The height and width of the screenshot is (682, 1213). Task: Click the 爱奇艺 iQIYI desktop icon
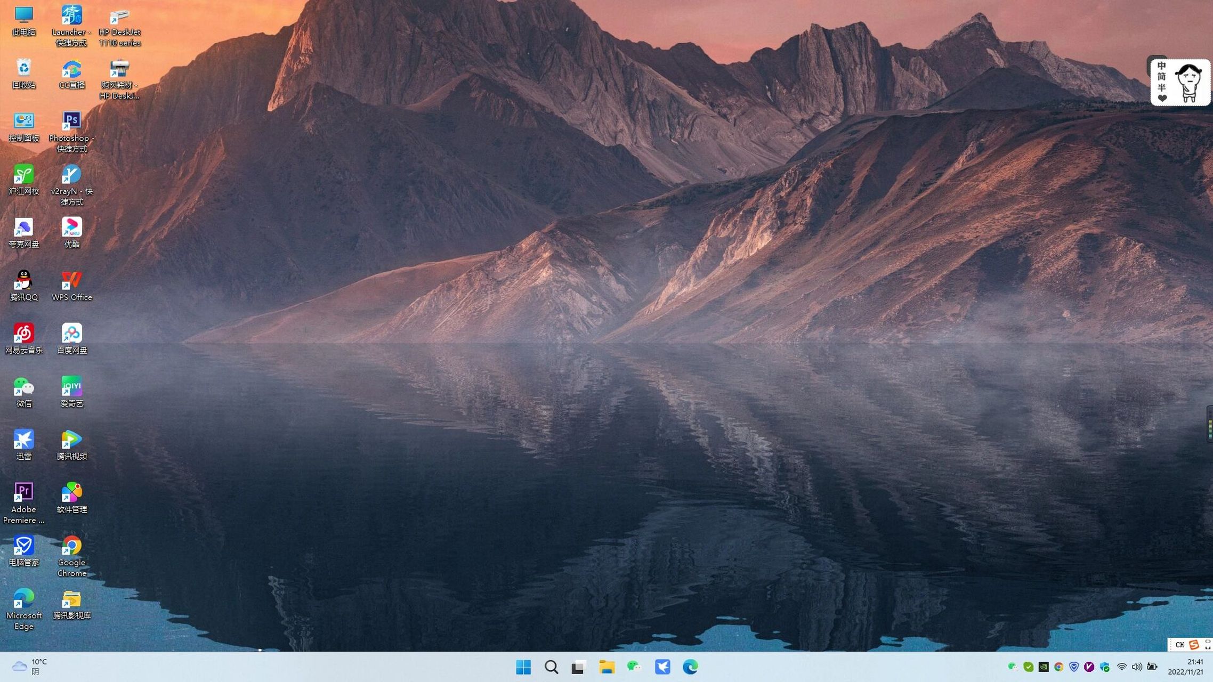[x=71, y=387]
